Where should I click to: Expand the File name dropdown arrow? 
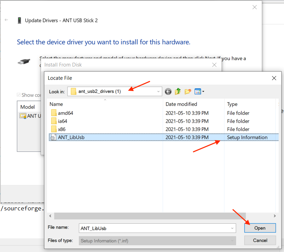point(232,228)
